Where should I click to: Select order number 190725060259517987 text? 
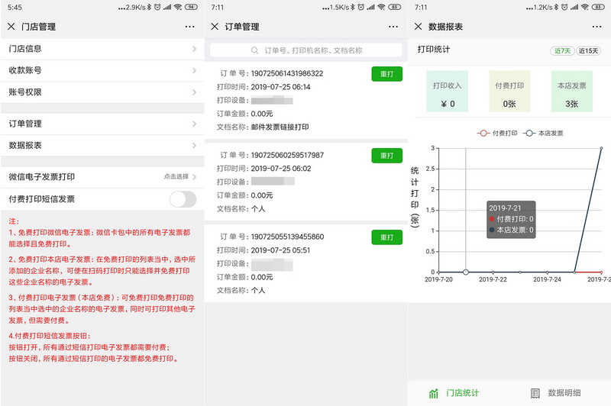click(287, 156)
